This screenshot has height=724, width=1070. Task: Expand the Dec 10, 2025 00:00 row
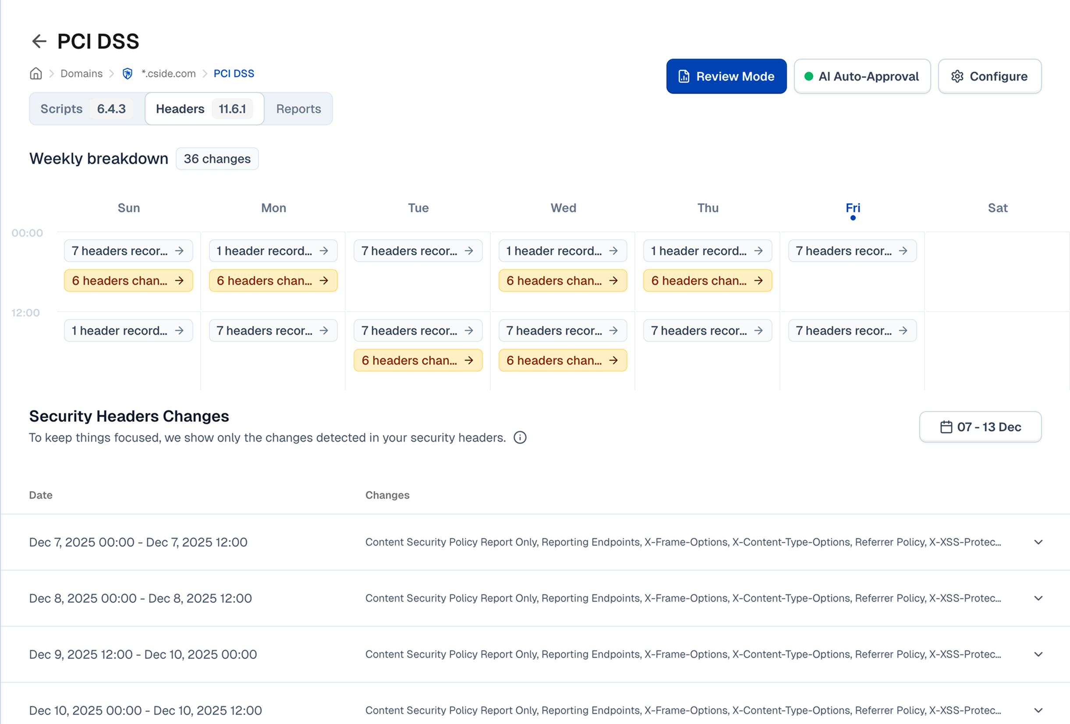[1038, 711]
